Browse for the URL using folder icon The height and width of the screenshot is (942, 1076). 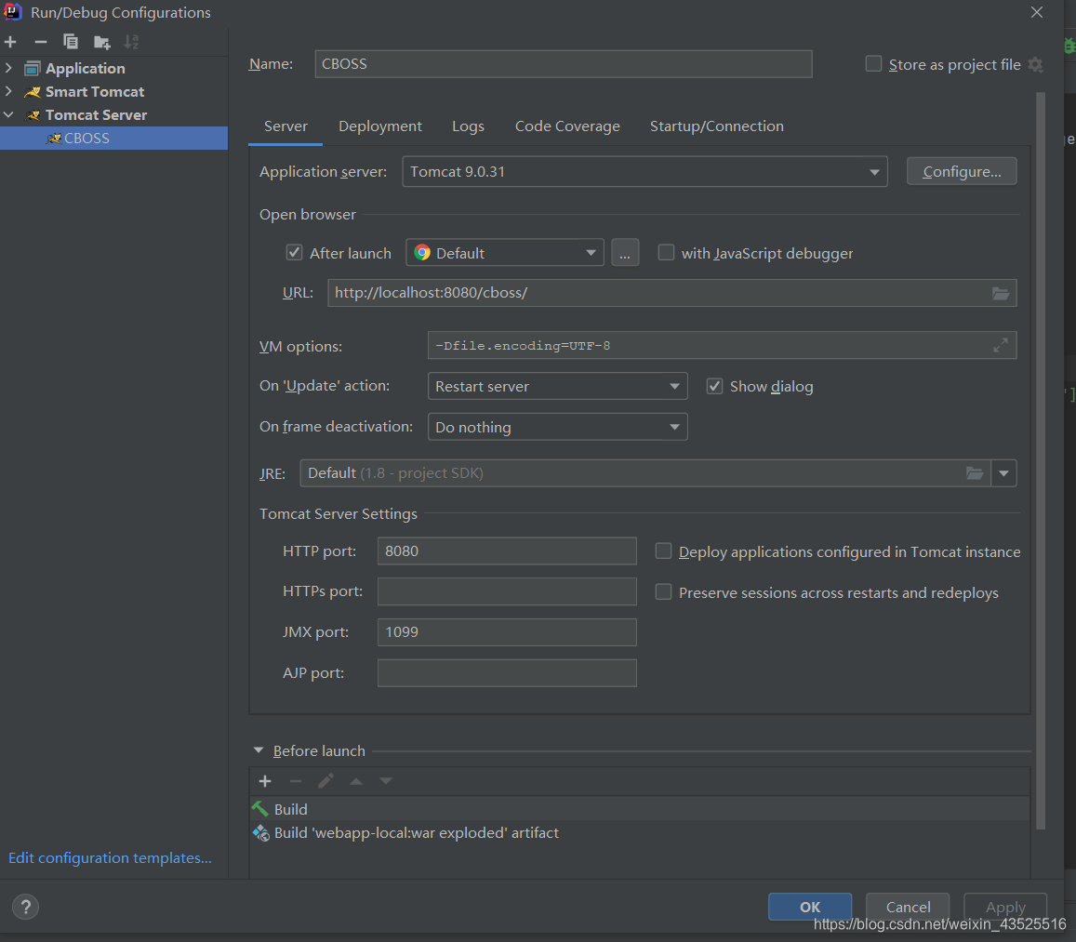pyautogui.click(x=1001, y=293)
